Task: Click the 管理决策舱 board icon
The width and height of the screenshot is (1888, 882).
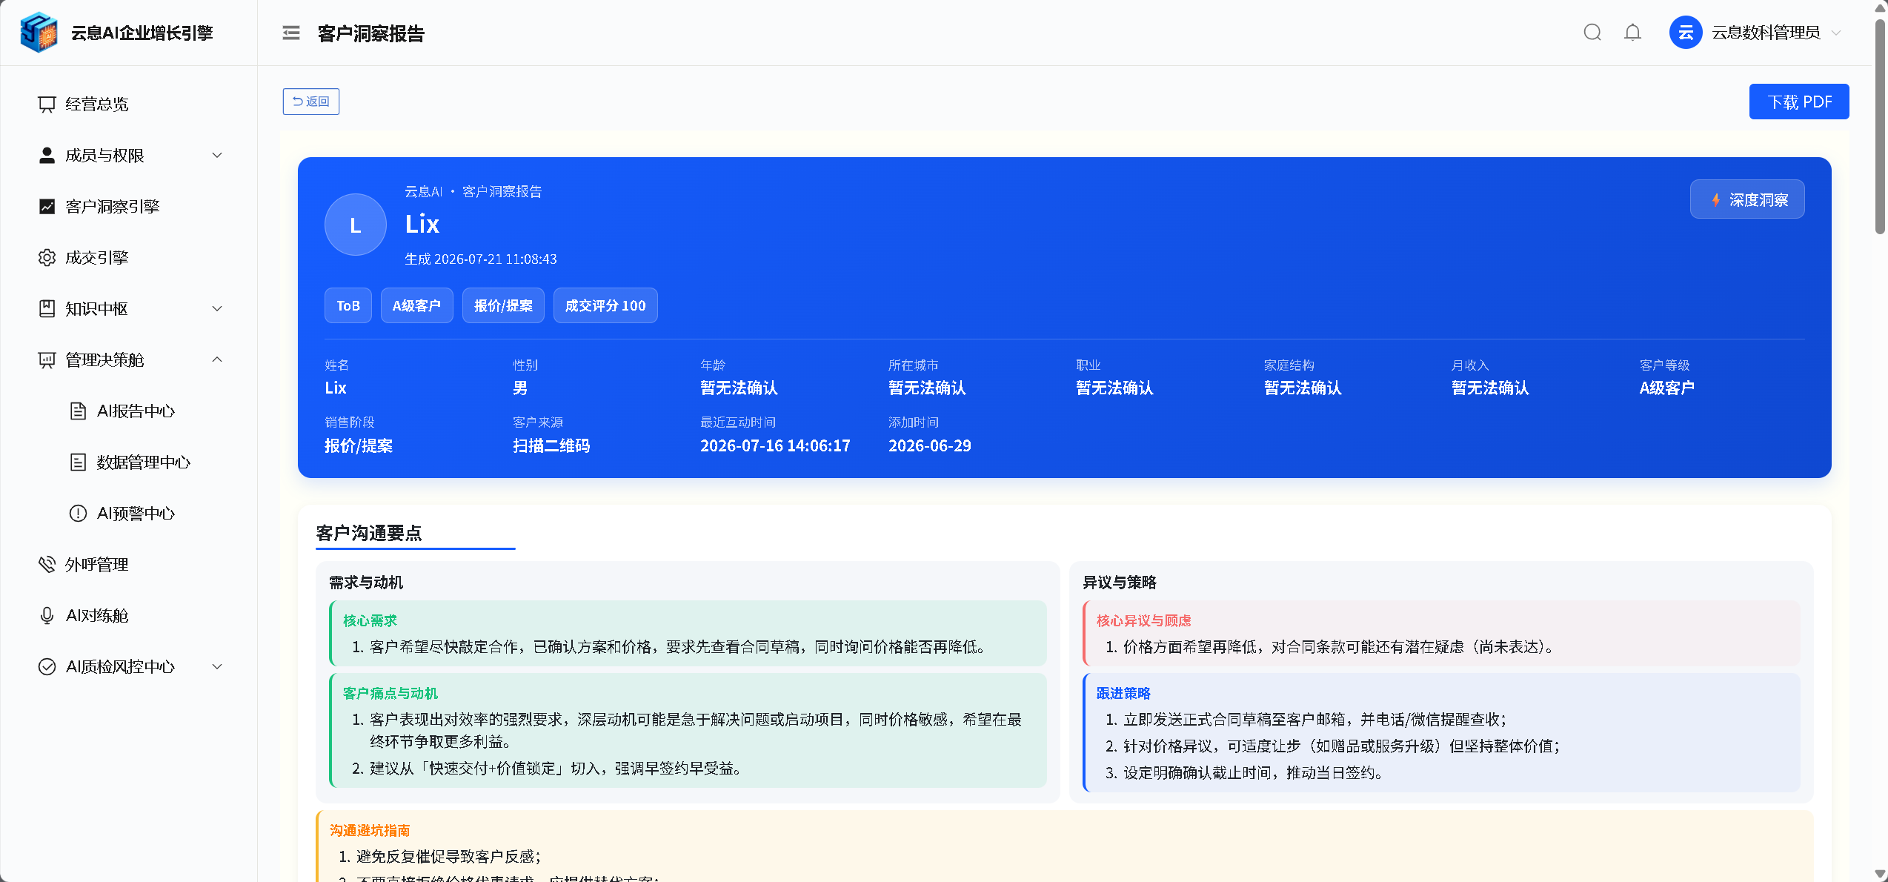Action: coord(47,359)
